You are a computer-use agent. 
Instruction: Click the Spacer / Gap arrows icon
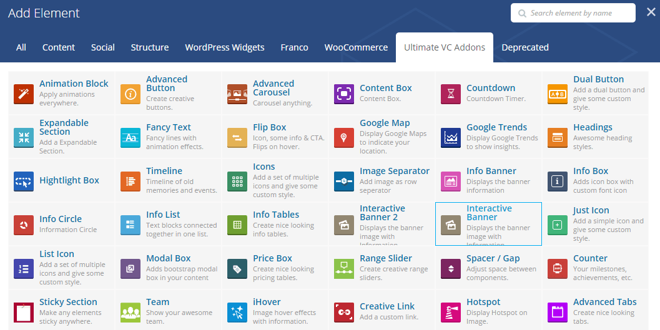(451, 269)
